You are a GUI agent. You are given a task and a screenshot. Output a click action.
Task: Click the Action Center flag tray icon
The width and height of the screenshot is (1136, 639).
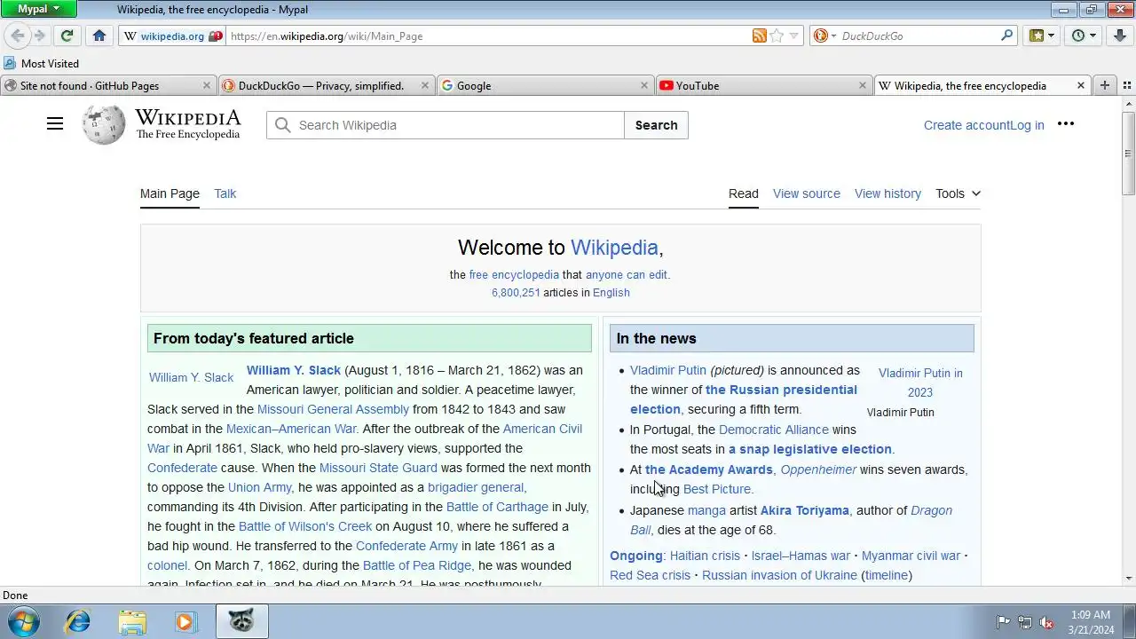pos(1003,622)
